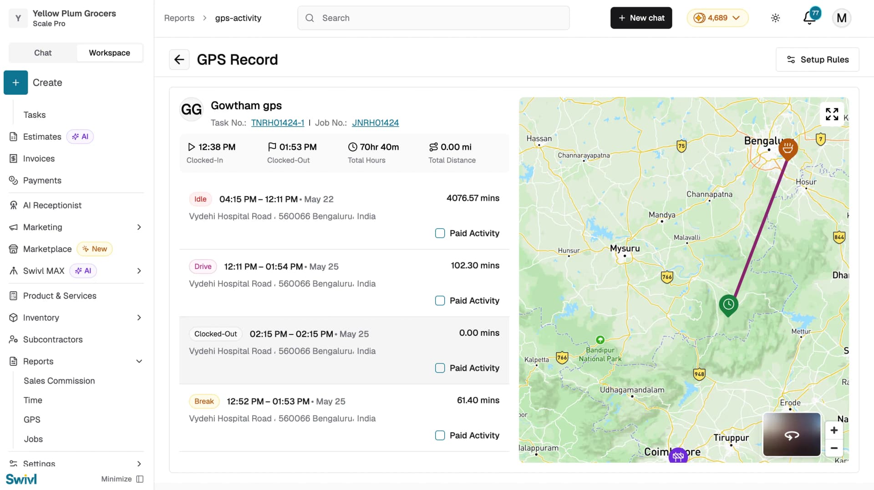Click the orange break marker on map
The width and height of the screenshot is (874, 490).
click(788, 149)
